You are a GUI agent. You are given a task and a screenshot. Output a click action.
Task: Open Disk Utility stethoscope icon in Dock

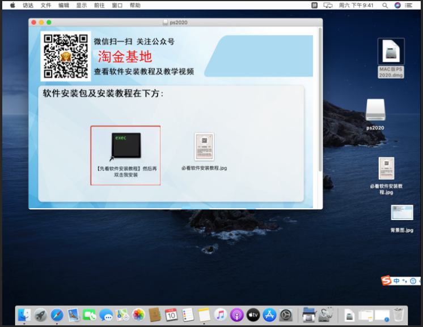click(326, 315)
